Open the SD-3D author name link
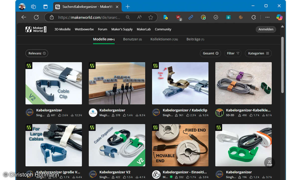The image size is (301, 180). (x=230, y=115)
